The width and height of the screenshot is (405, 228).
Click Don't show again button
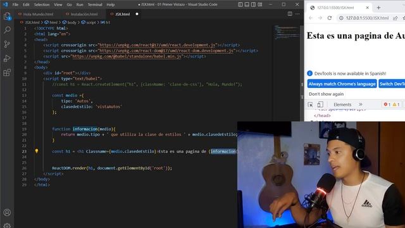[x=326, y=94]
